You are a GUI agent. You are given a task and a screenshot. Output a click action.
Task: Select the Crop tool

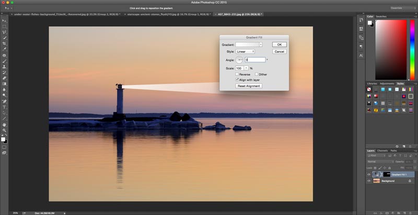point(4,43)
